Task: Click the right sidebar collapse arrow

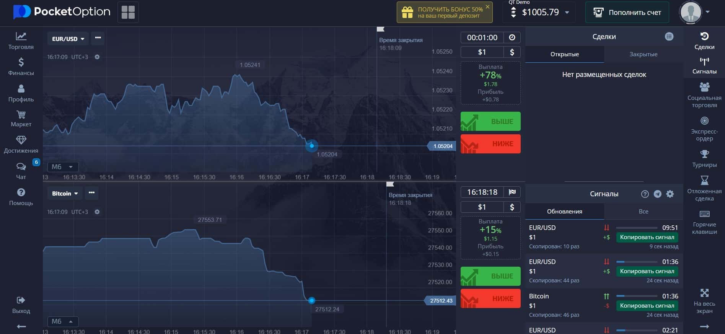Action: tap(704, 326)
